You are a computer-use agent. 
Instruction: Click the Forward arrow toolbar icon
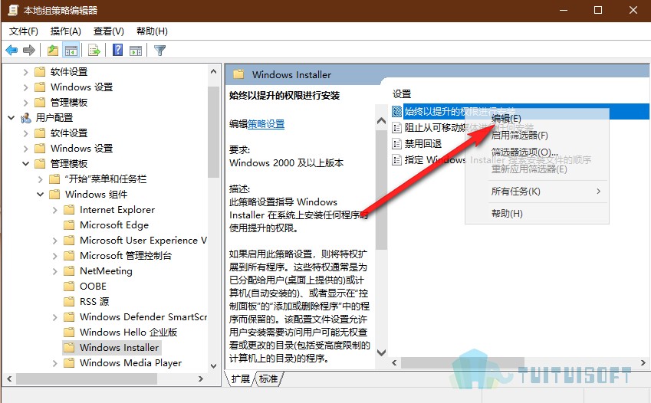click(29, 51)
